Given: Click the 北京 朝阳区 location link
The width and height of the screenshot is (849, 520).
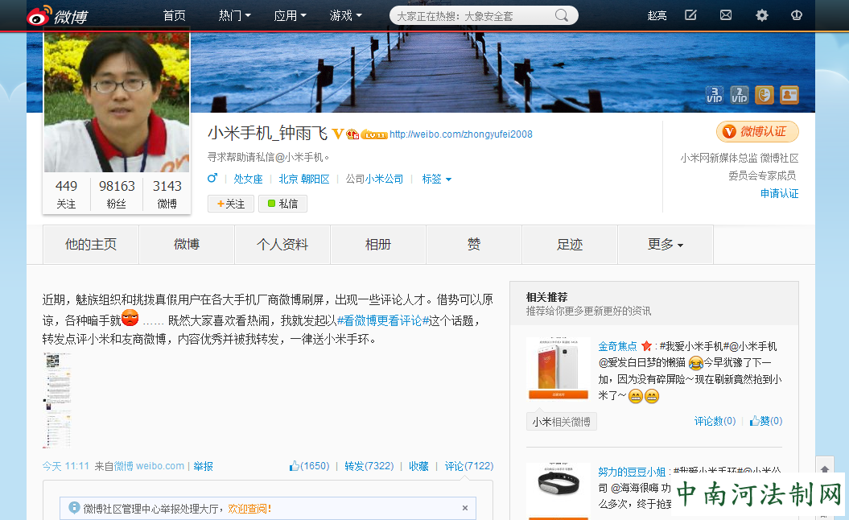Looking at the screenshot, I should (x=303, y=179).
